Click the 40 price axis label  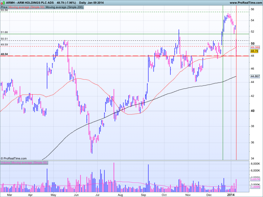point(252,111)
